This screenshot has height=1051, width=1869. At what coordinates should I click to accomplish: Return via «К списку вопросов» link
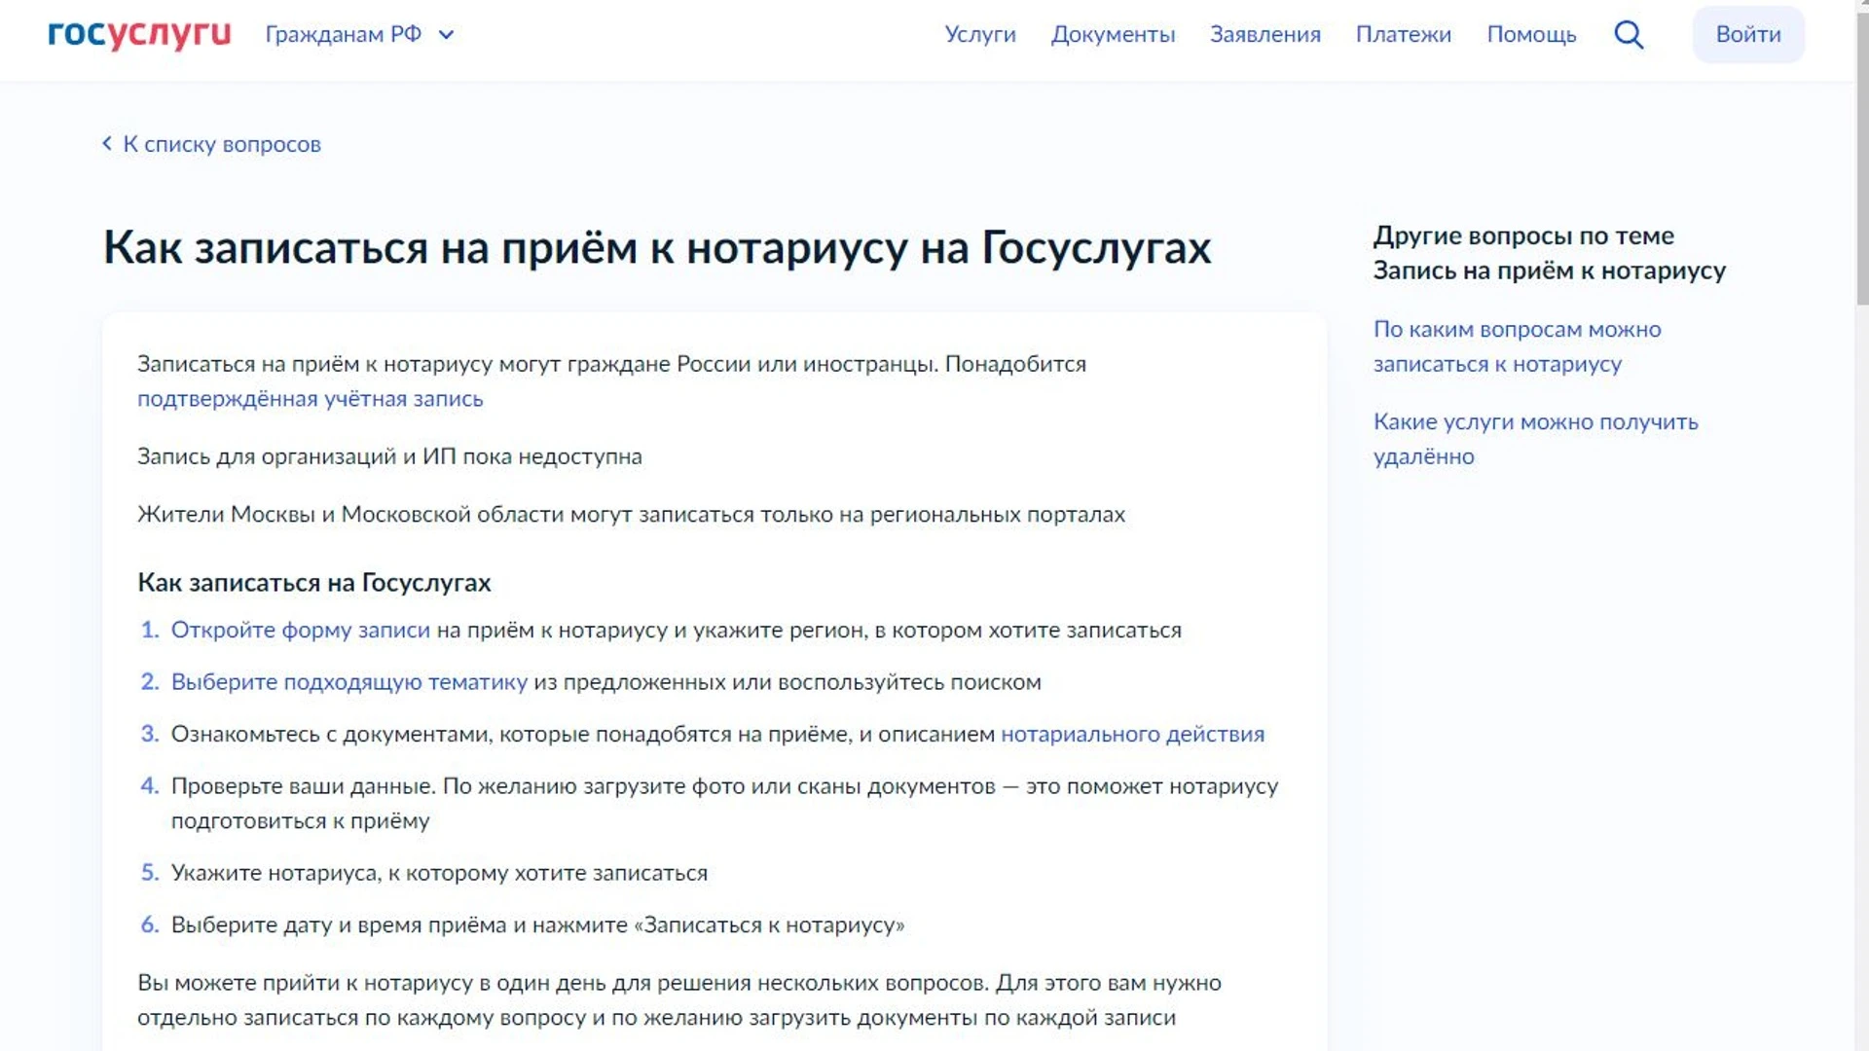(222, 144)
